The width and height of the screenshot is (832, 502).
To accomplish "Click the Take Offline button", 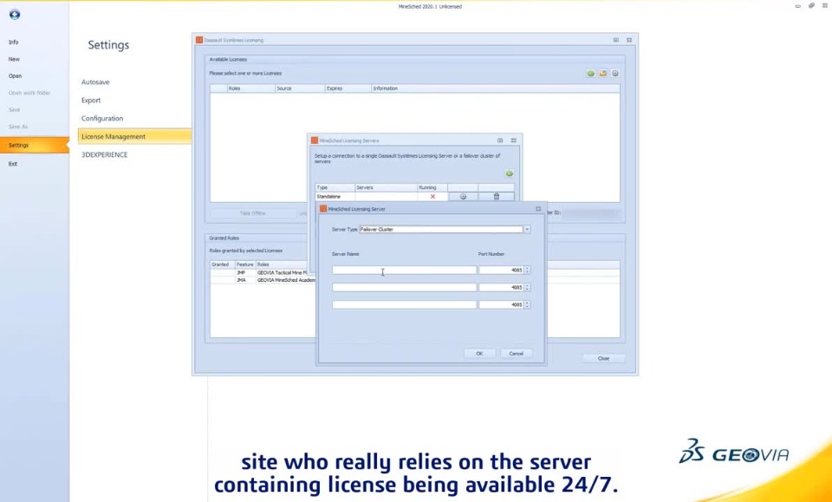I will [x=252, y=213].
